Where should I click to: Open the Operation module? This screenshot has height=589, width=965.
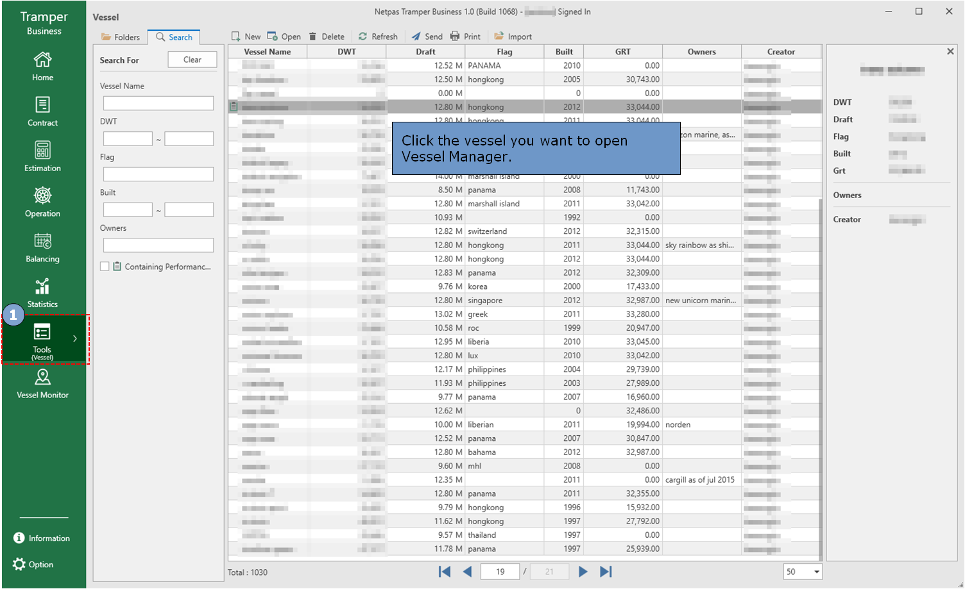tap(43, 203)
